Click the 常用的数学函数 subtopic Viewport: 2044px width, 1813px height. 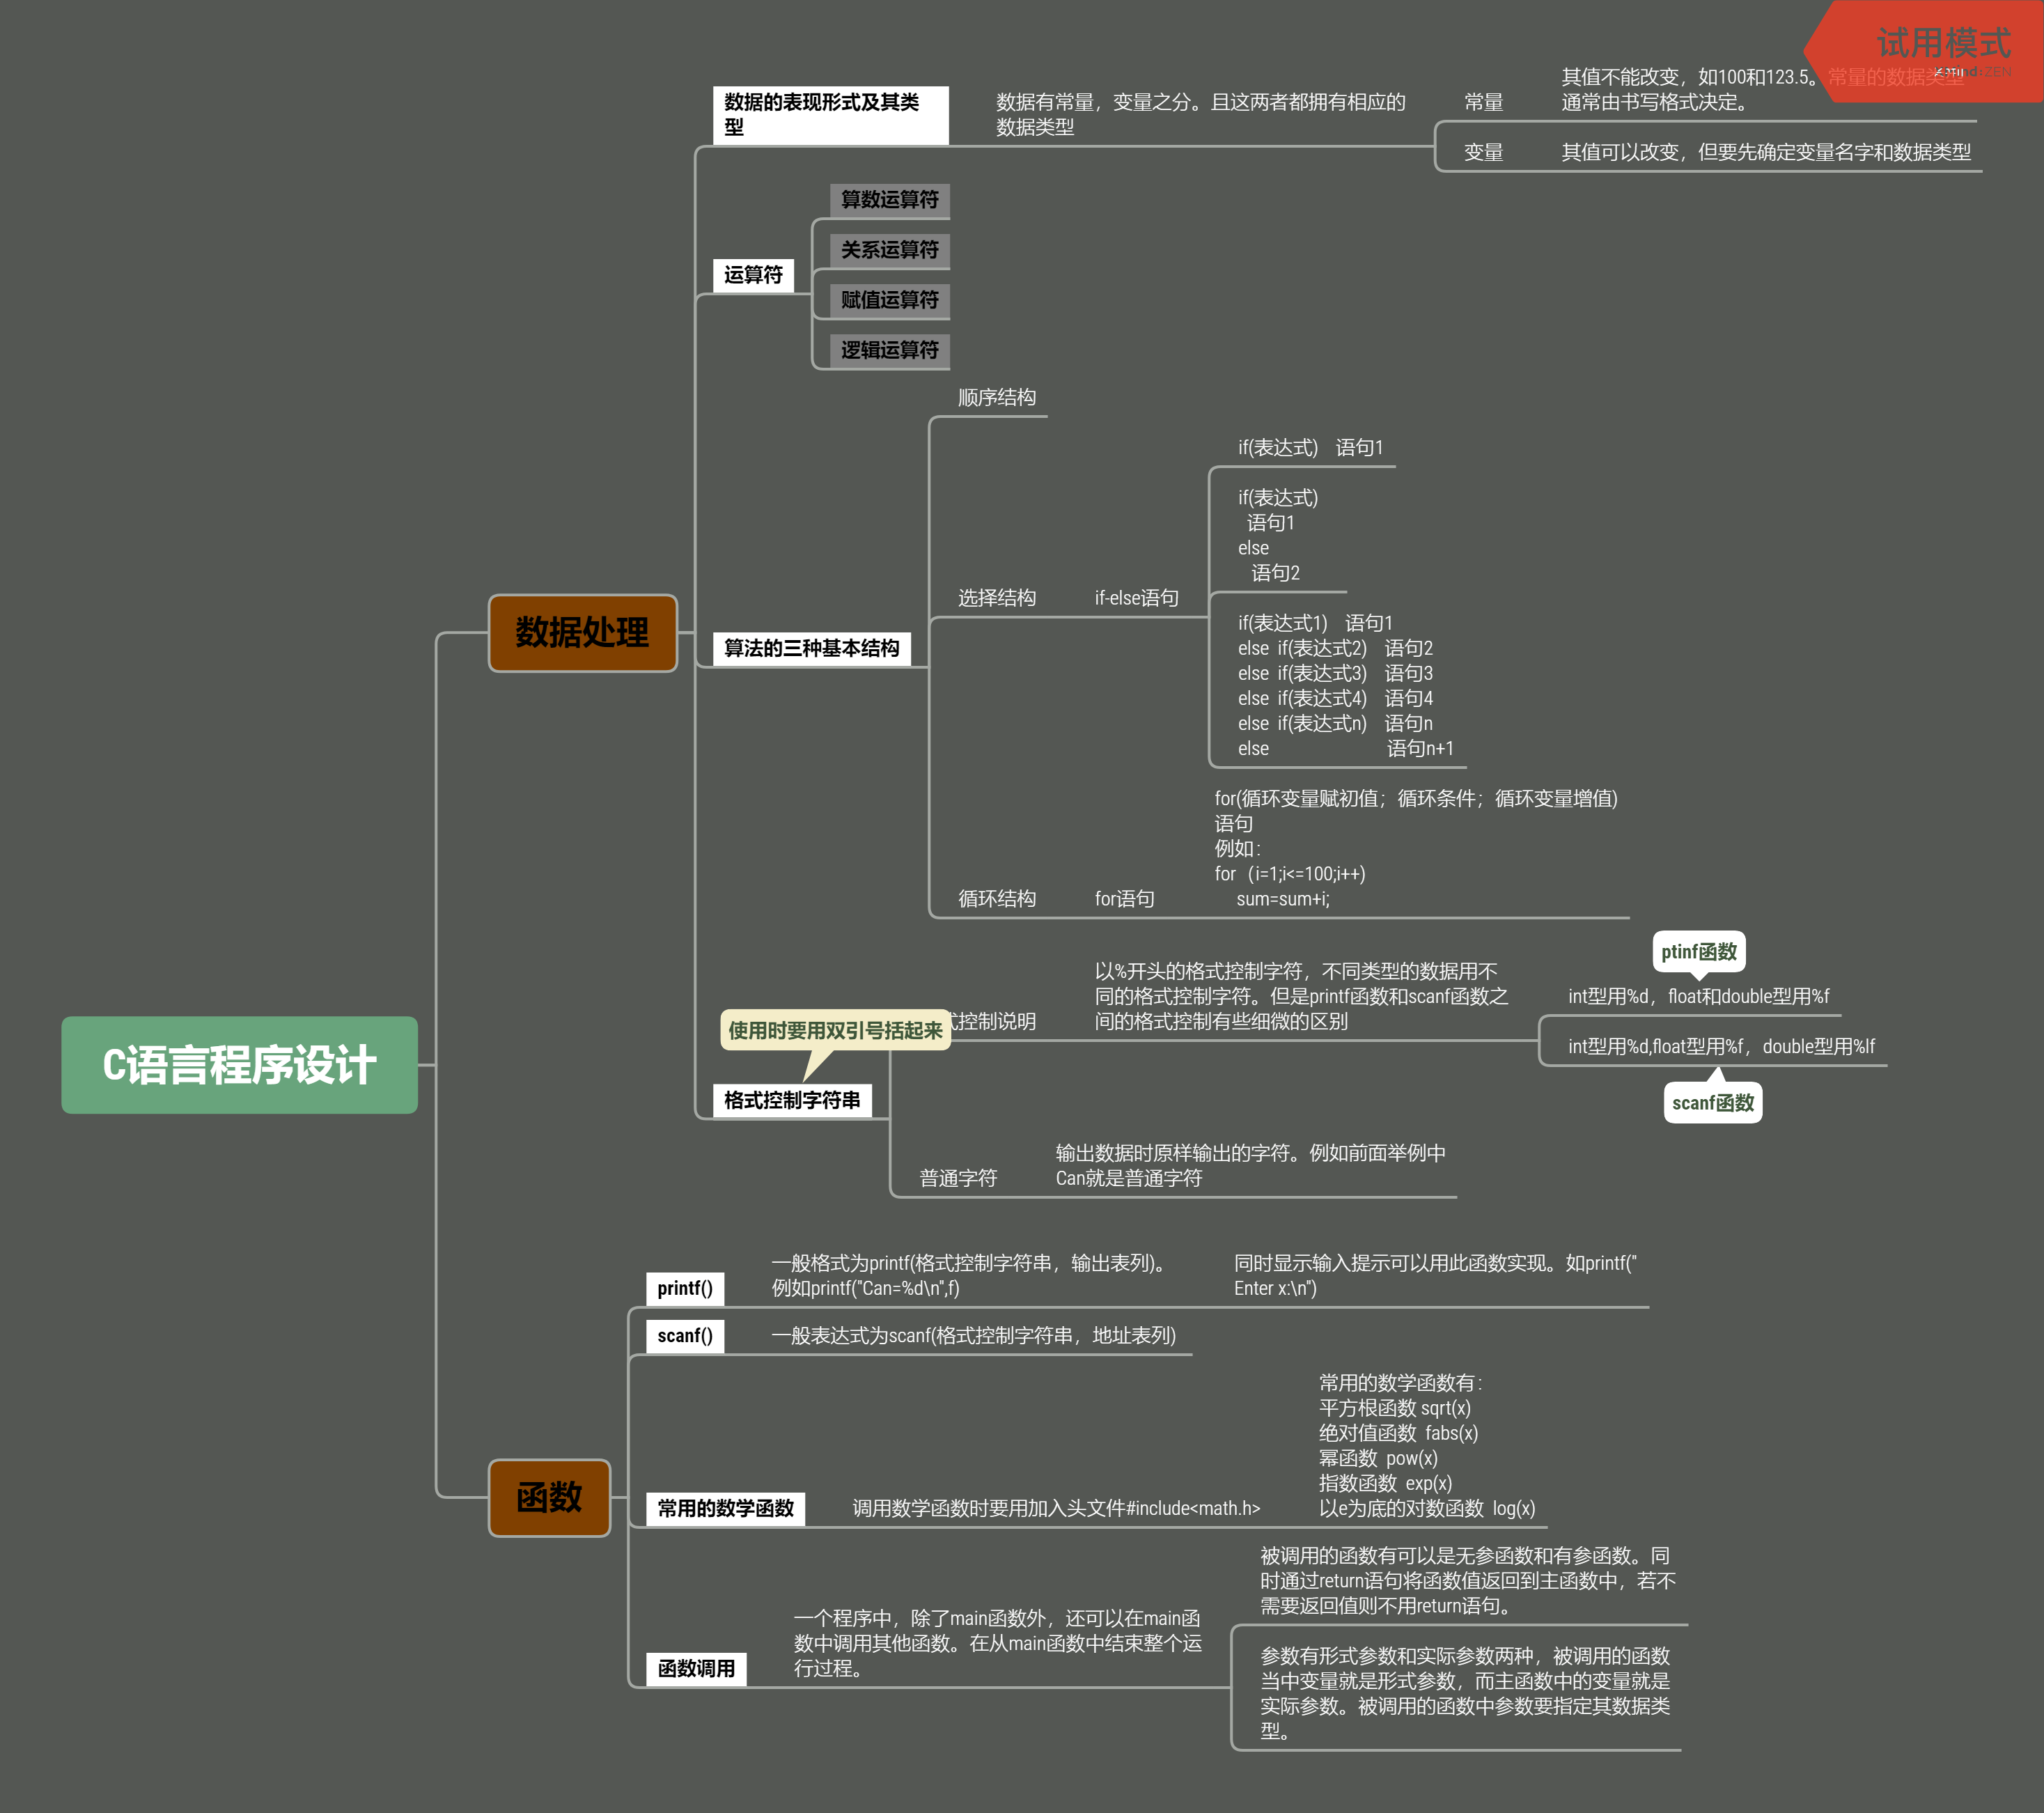click(x=725, y=1508)
